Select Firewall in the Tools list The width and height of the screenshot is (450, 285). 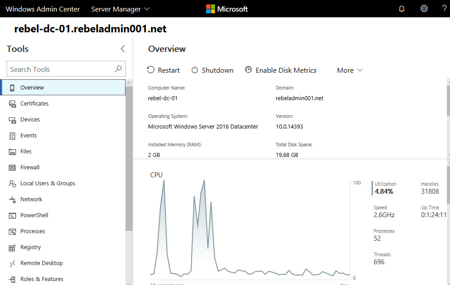[x=63, y=168]
